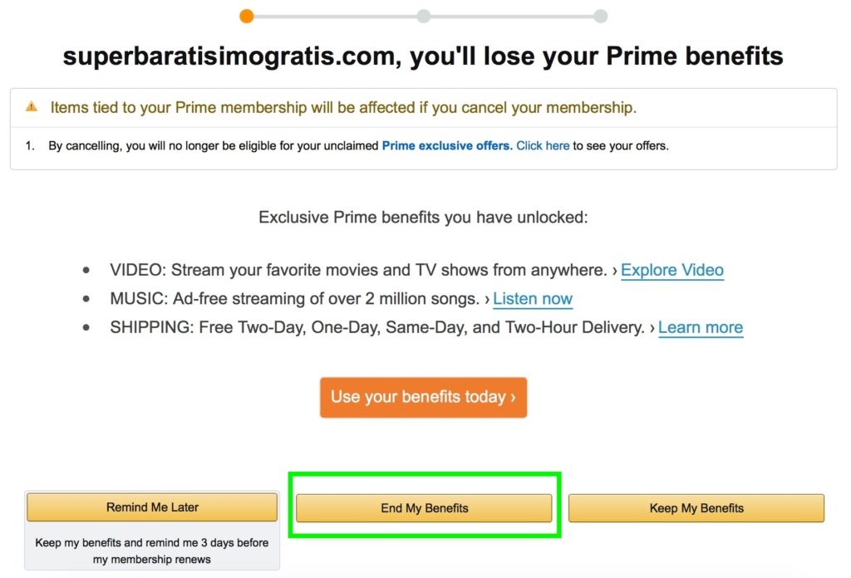851x578 pixels.
Task: Click the last gray progress step dot
Action: coord(600,16)
